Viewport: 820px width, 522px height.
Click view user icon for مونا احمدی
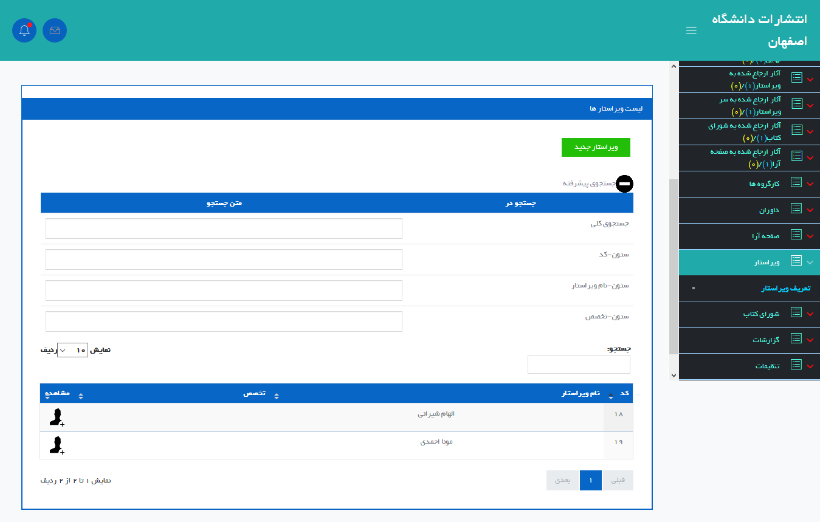point(57,445)
